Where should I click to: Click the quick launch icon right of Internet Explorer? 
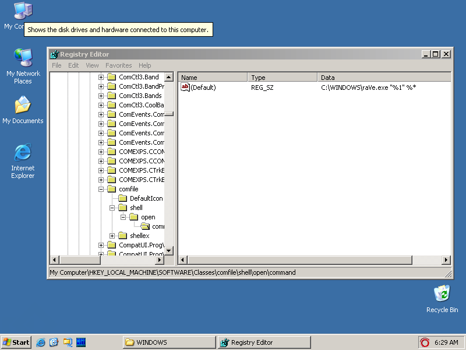click(x=54, y=342)
